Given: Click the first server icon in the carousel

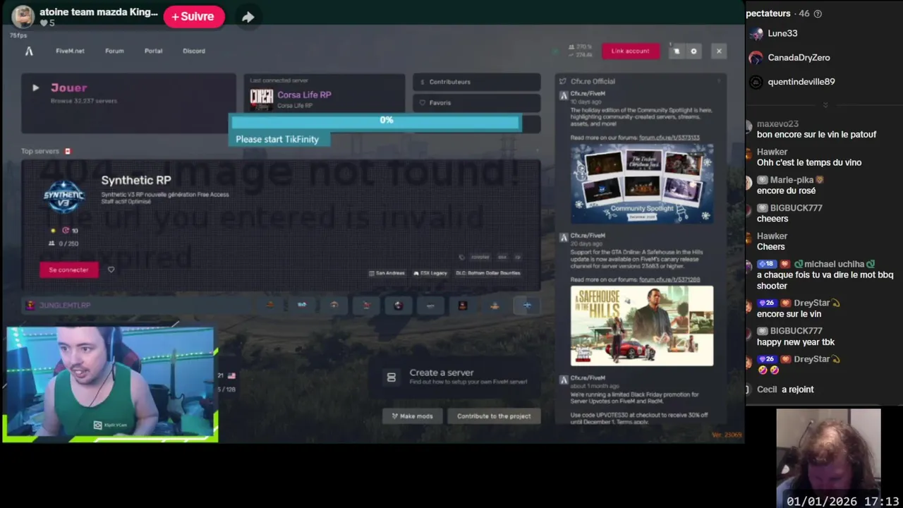Looking at the screenshot, I should point(269,305).
